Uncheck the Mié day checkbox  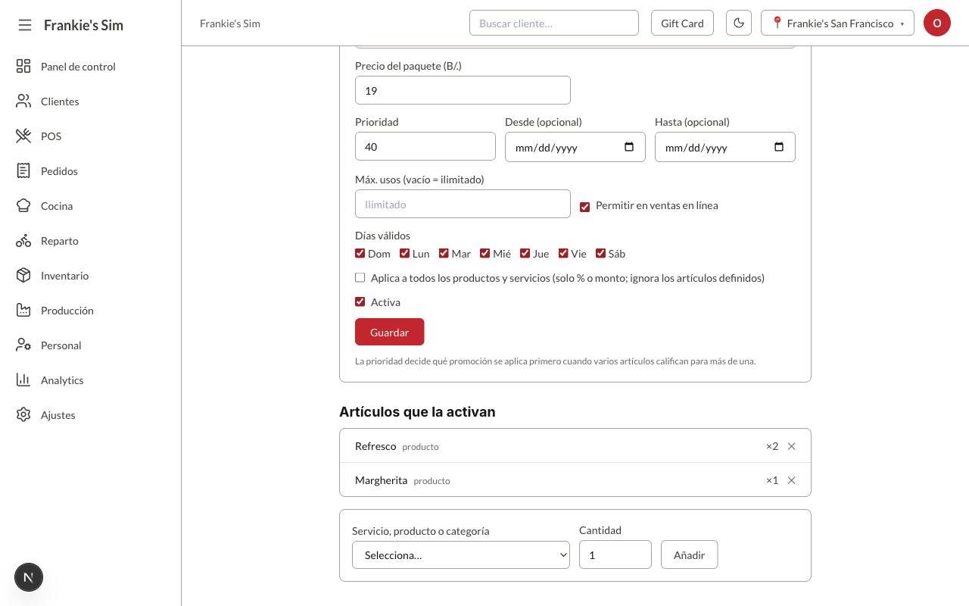484,254
